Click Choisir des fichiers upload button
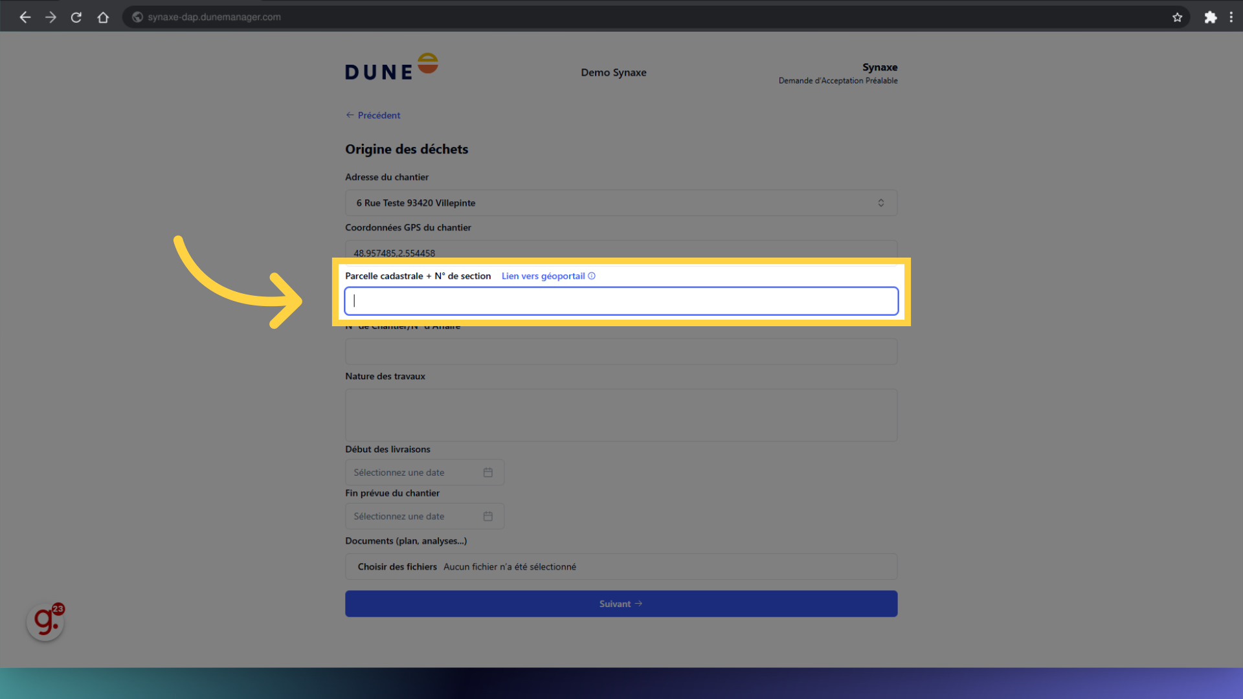1243x699 pixels. coord(397,567)
